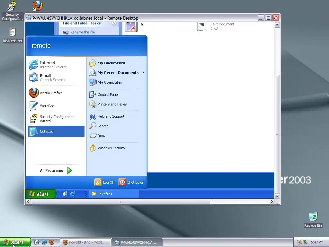Viewport: 329px width, 247px height.
Task: Open WordPad in the Start menu
Action: point(56,105)
